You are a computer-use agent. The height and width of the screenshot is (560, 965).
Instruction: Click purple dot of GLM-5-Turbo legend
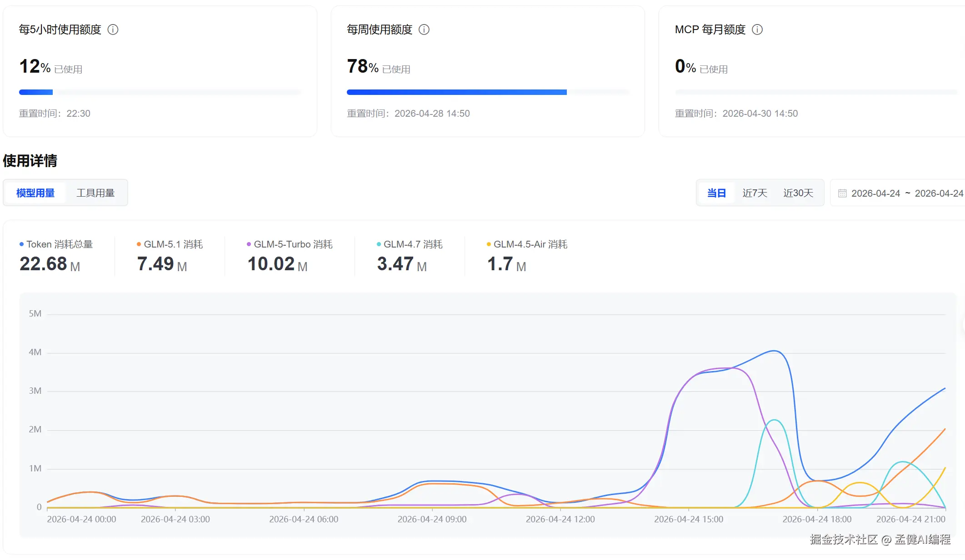pos(249,244)
